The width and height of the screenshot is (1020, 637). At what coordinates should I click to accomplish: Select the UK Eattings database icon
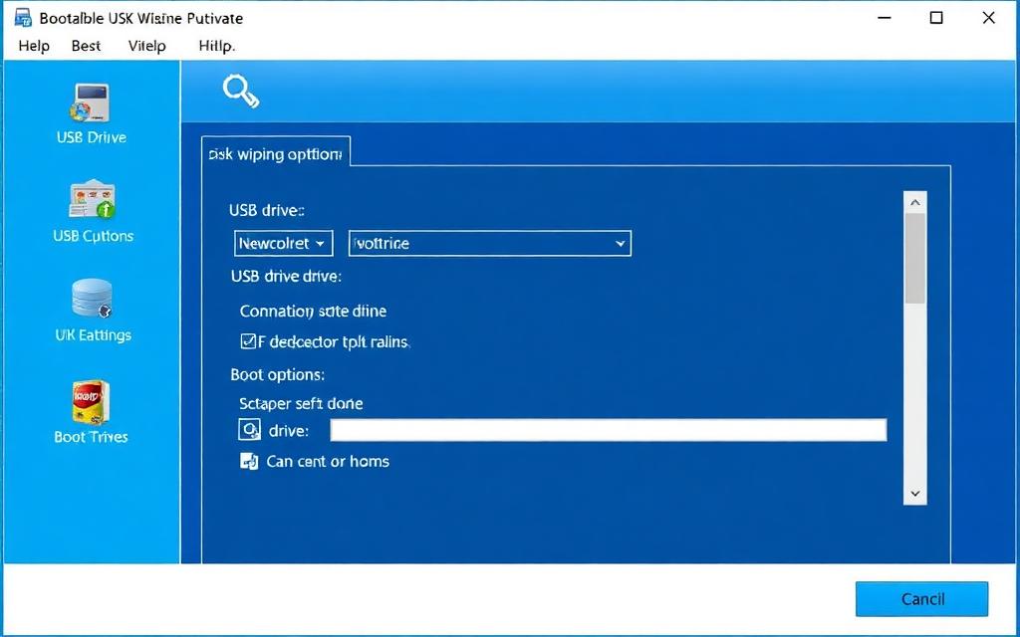tap(92, 300)
